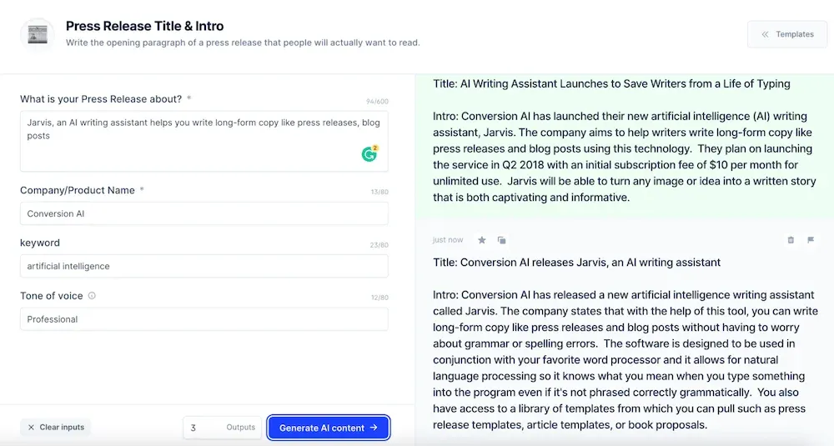Viewport: 834px width, 446px height.
Task: Click the Grammarly icon in the description box
Action: pyautogui.click(x=369, y=153)
